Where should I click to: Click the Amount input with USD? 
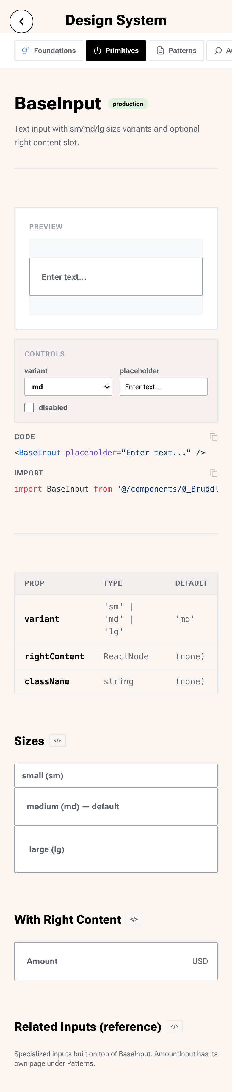click(x=116, y=961)
